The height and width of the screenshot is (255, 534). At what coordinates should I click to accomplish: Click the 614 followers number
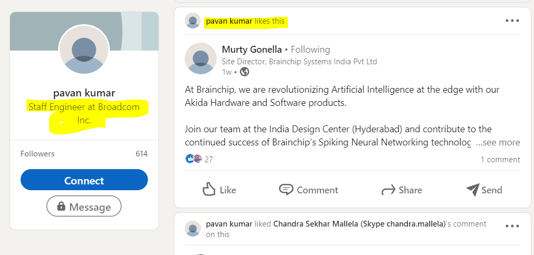(x=142, y=154)
